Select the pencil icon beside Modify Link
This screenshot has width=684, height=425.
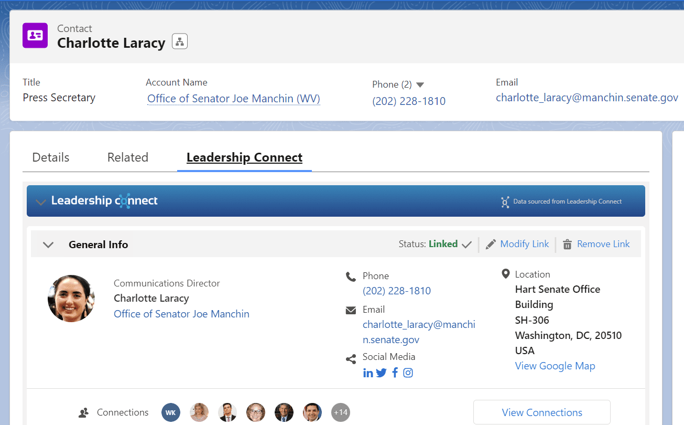(x=491, y=244)
